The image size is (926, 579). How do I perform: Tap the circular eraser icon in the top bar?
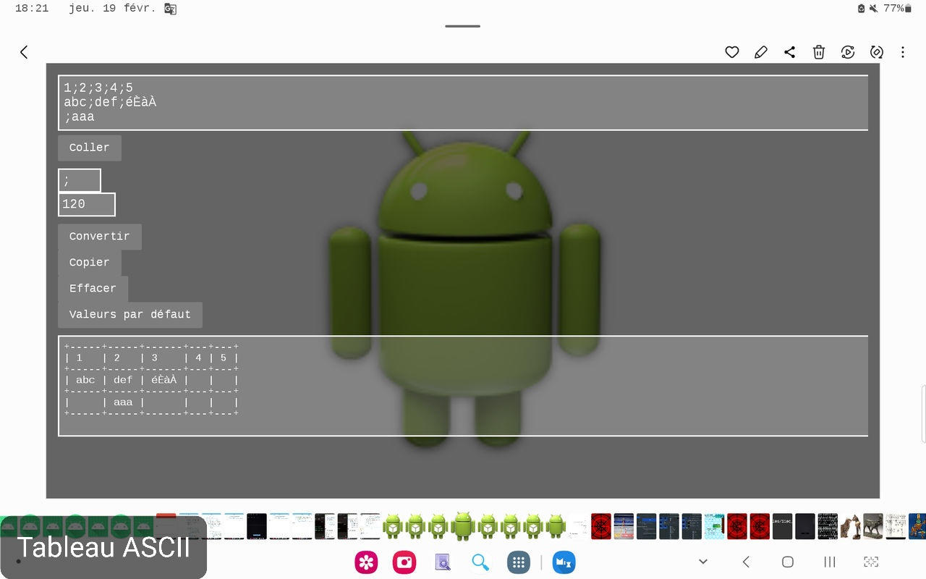[877, 52]
